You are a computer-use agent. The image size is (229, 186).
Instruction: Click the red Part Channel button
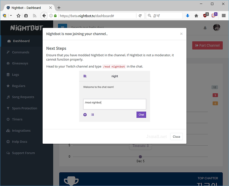[207, 45]
